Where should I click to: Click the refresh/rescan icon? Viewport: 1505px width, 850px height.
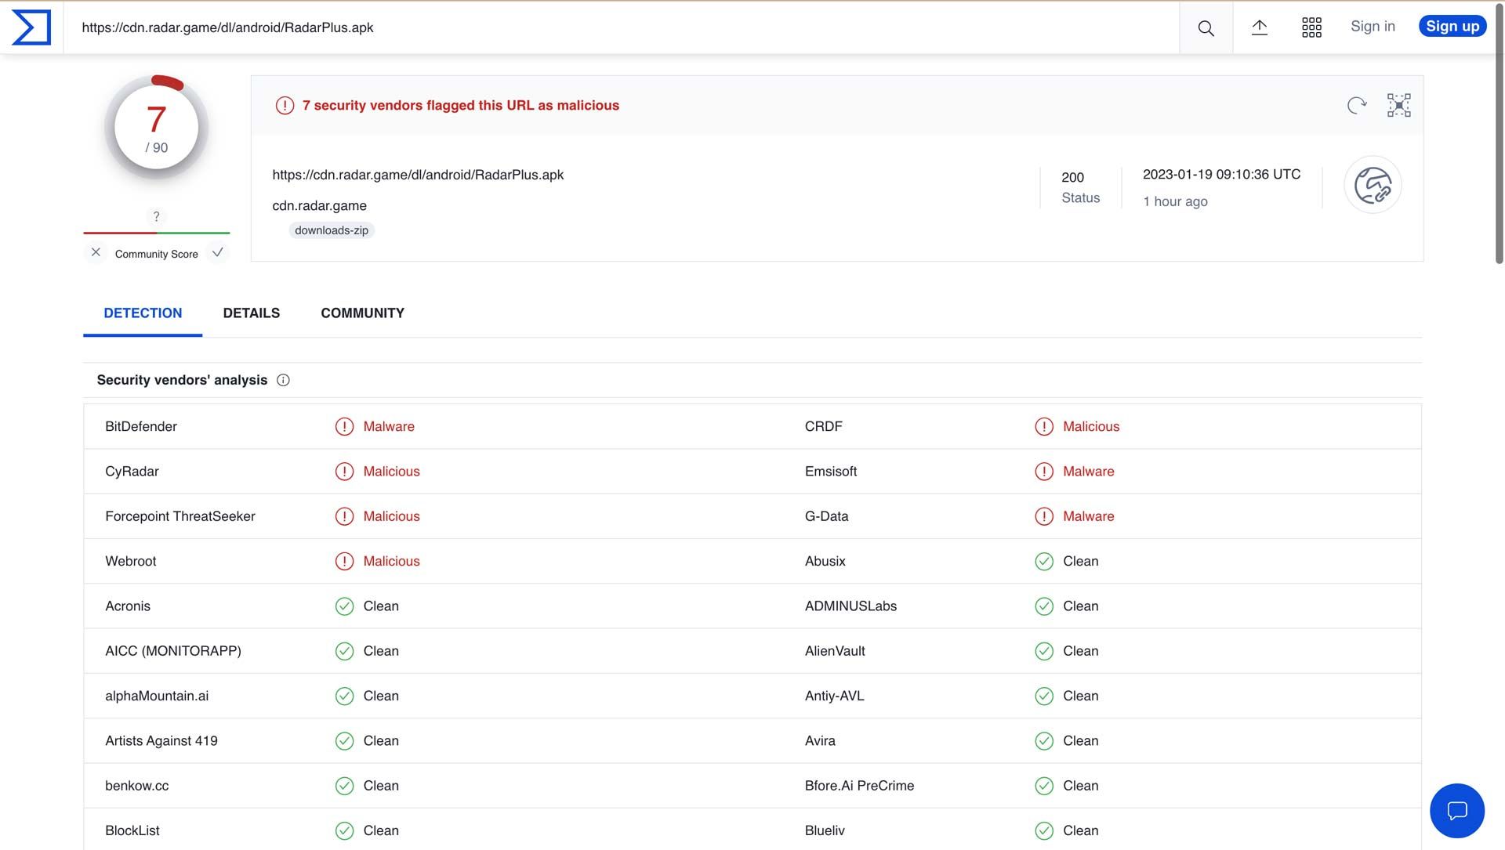pos(1357,104)
